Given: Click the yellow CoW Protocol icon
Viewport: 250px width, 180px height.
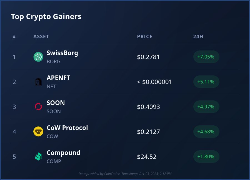Looking at the screenshot, I should (x=38, y=131).
